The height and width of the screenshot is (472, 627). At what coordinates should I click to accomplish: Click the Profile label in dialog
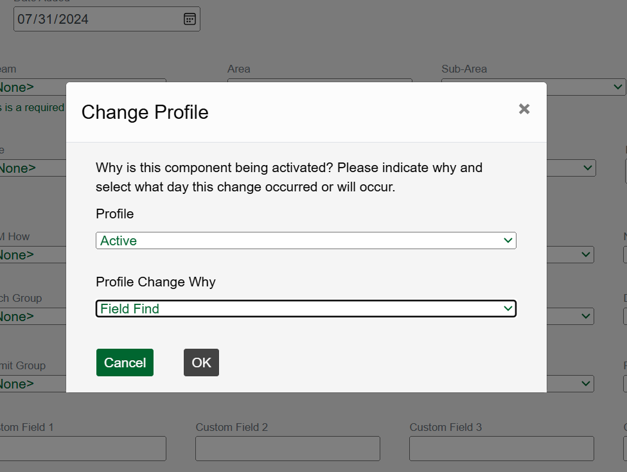pyautogui.click(x=115, y=214)
